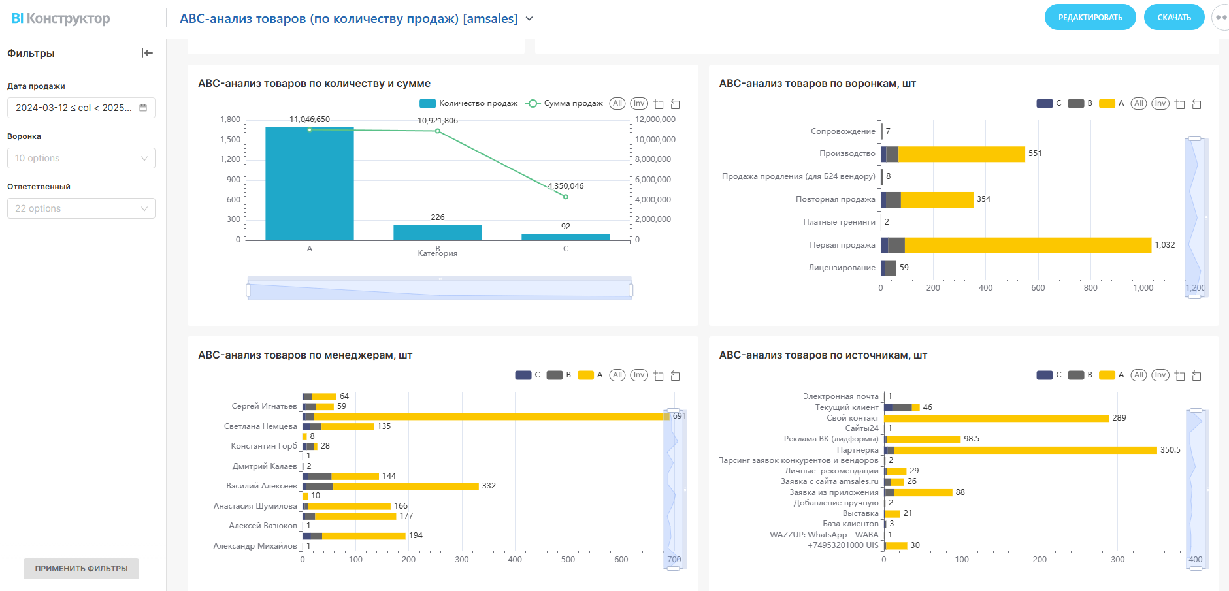The image size is (1229, 591).
Task: Click the zoom area icon on quantity-and-sum chart
Action: [x=658, y=104]
